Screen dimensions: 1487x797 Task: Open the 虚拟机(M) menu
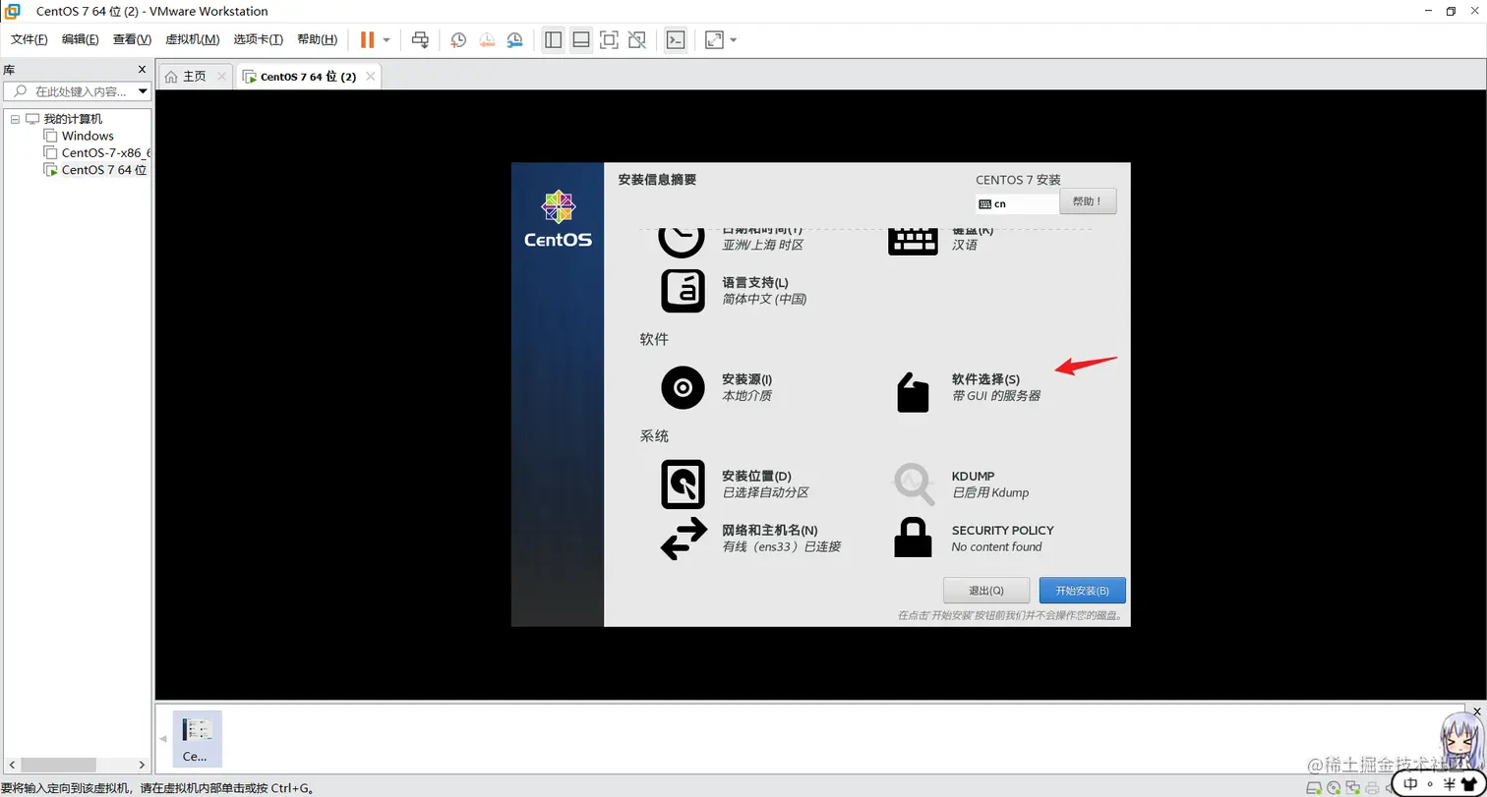click(x=192, y=39)
